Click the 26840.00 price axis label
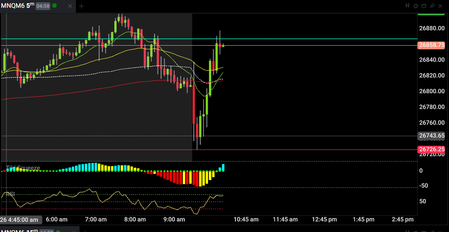 [x=432, y=60]
